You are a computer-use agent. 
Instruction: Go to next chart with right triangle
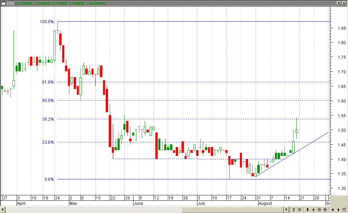338,210
